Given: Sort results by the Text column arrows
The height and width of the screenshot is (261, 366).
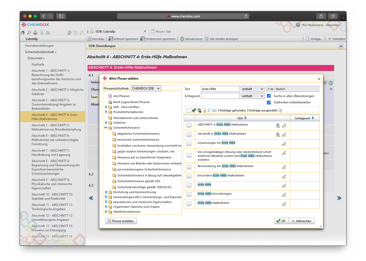Looking at the screenshot, I should pyautogui.click(x=245, y=118).
